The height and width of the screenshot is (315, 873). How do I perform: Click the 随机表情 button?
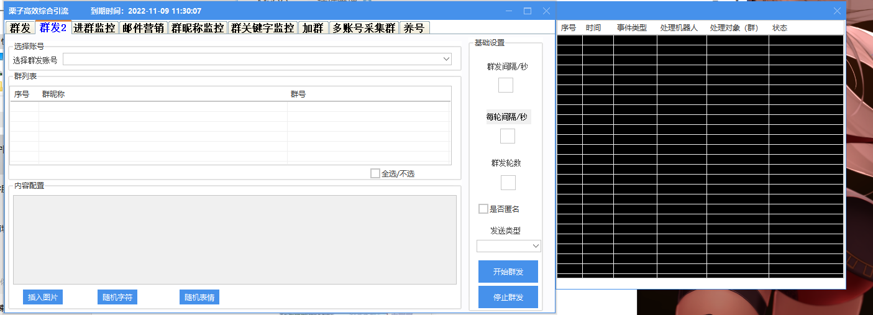tap(199, 297)
